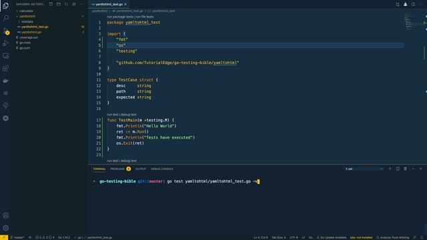Open go.mod file in the Explorer
The image size is (427, 240).
tap(25, 43)
